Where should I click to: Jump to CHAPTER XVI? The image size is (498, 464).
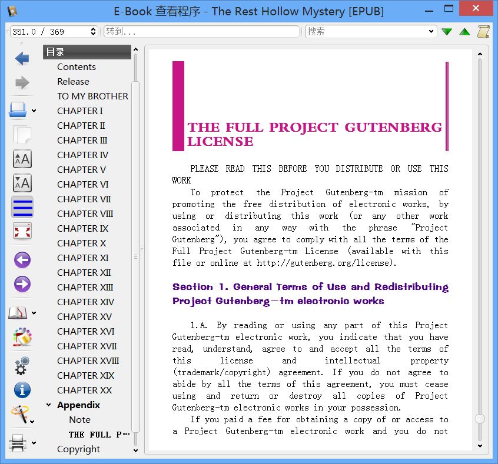click(86, 331)
